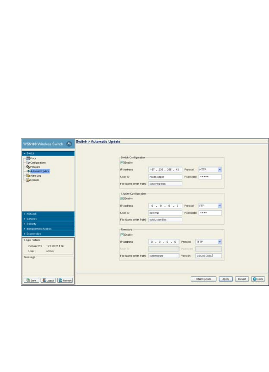
Task: Click User ID field containing mudskipper
Action: tap(165, 177)
